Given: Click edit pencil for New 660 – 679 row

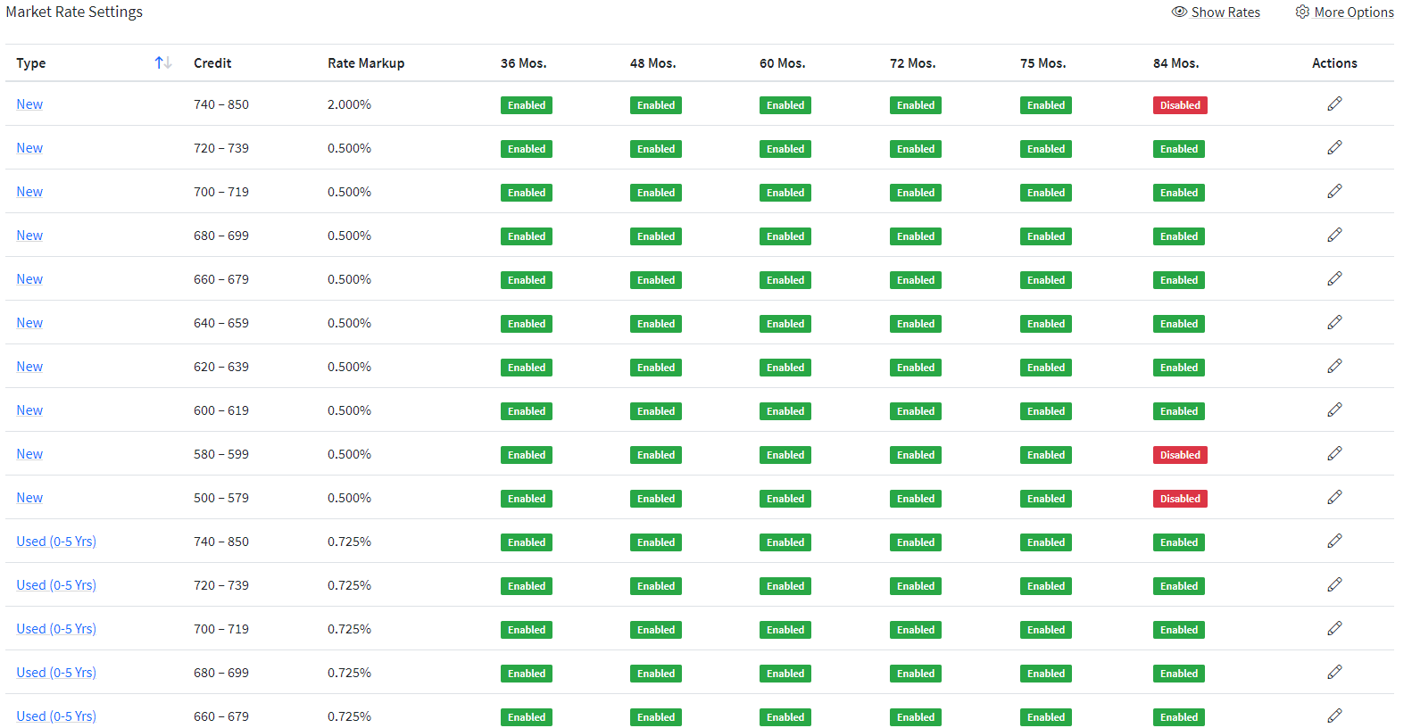Looking at the screenshot, I should pos(1334,279).
